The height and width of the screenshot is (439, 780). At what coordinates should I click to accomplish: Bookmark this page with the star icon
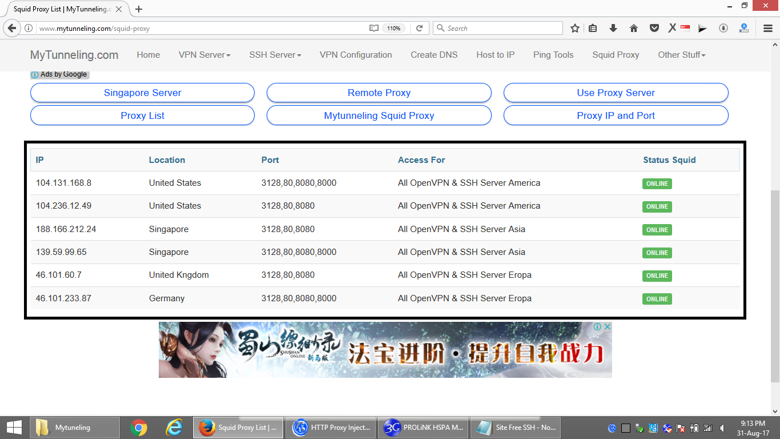pos(575,28)
